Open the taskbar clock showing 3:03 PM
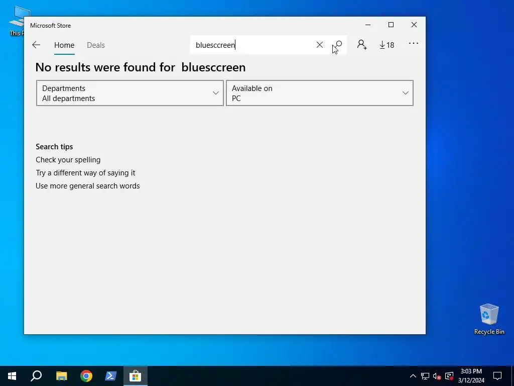Viewport: 514px width, 386px height. (471, 376)
